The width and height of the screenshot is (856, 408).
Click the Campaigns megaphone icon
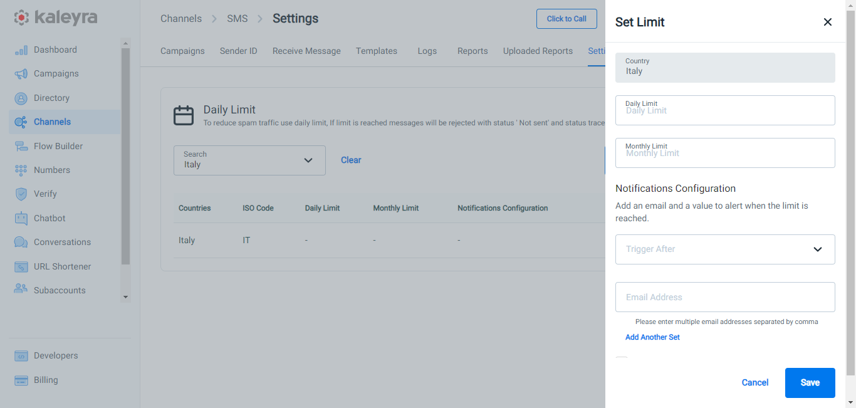click(x=21, y=74)
